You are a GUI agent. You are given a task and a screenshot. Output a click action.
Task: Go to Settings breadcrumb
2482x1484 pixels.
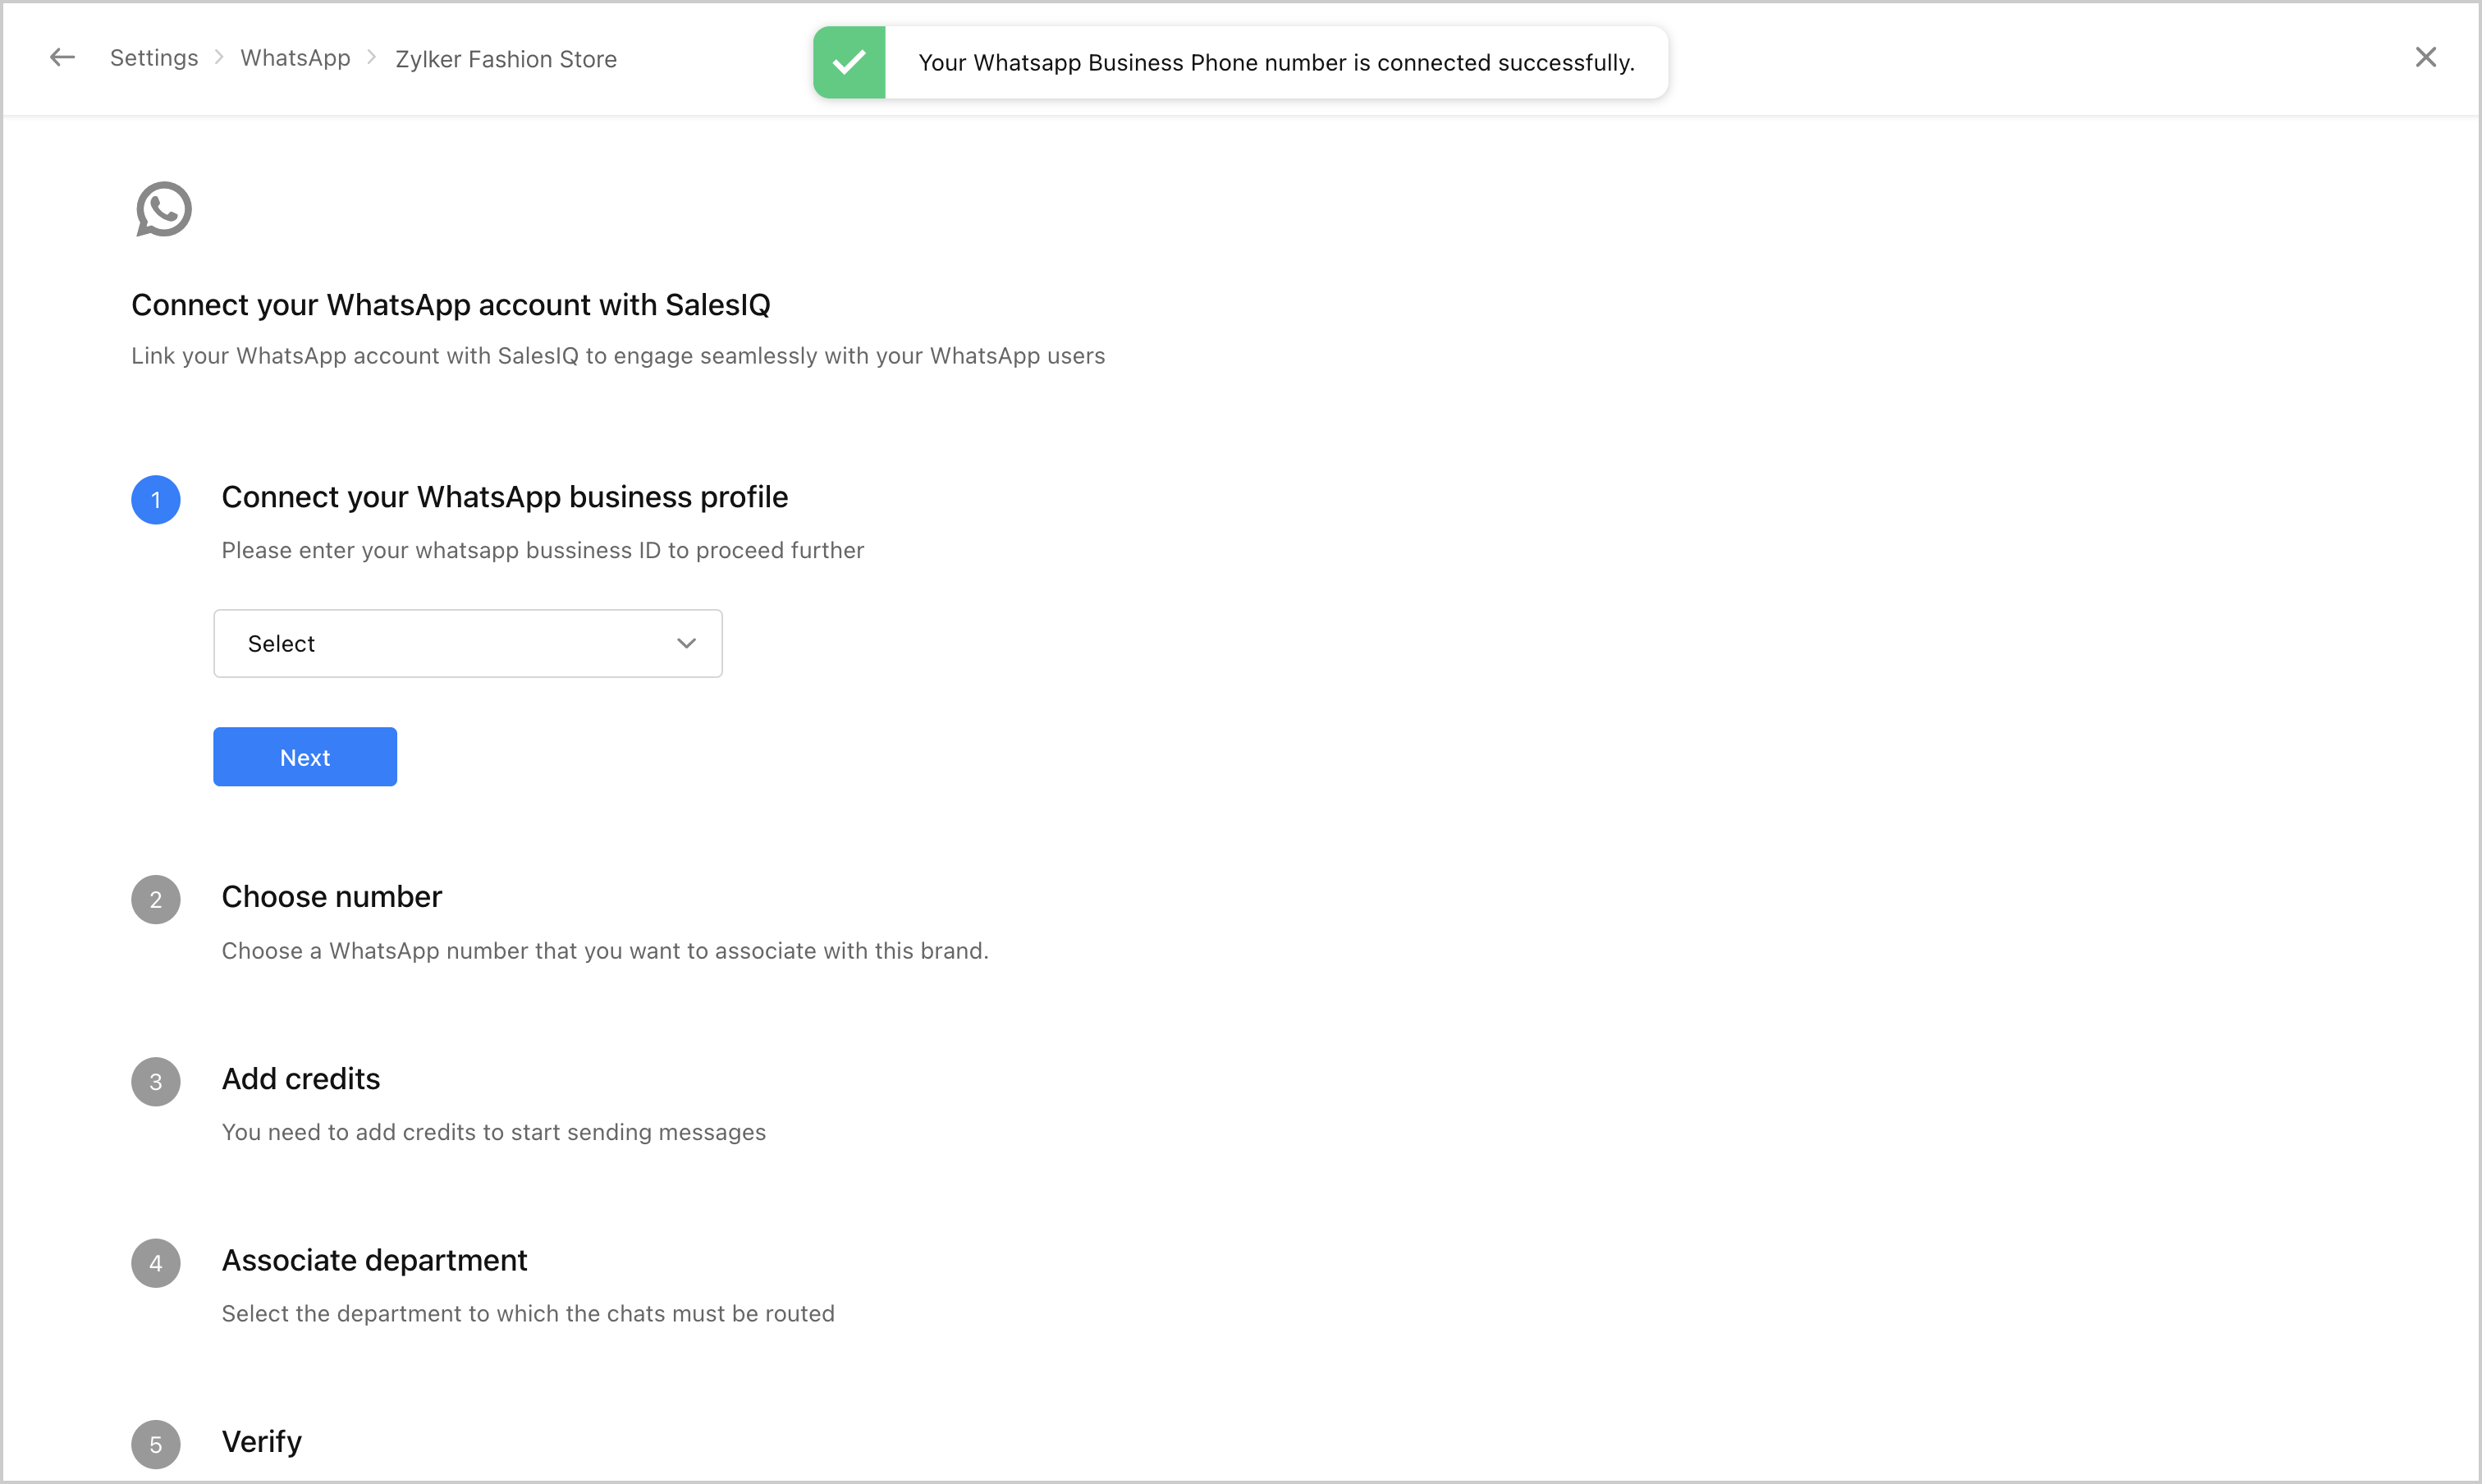(154, 58)
